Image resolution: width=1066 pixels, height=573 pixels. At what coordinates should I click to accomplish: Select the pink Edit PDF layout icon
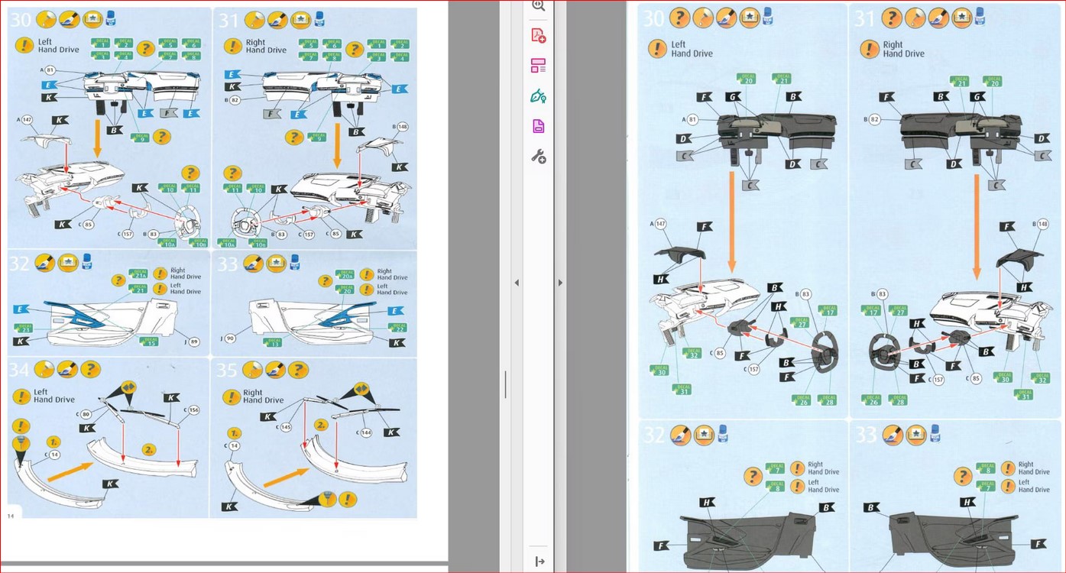pos(539,66)
